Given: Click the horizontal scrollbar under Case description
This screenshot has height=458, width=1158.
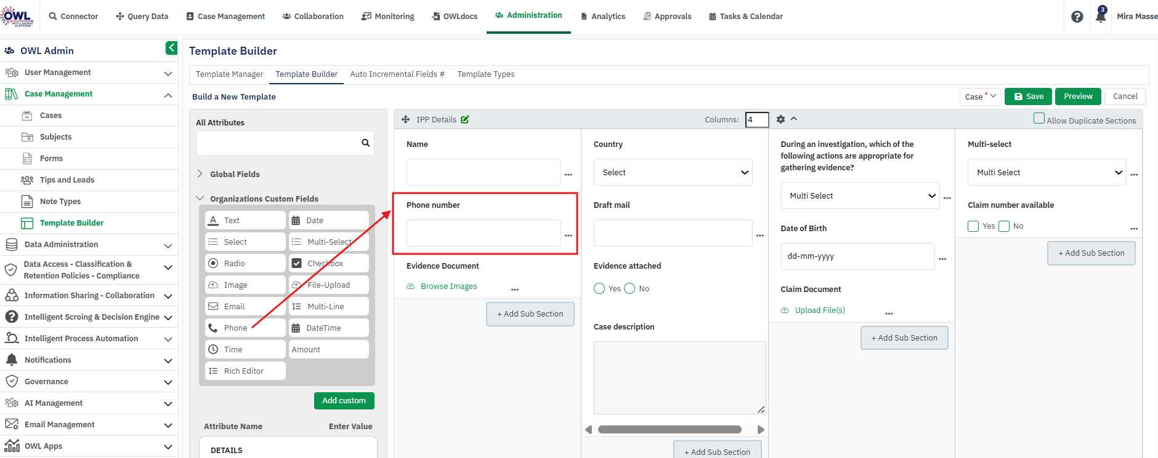Looking at the screenshot, I should [670, 430].
